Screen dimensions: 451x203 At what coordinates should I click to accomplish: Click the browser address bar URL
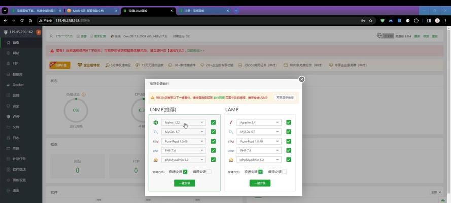[x=73, y=21]
